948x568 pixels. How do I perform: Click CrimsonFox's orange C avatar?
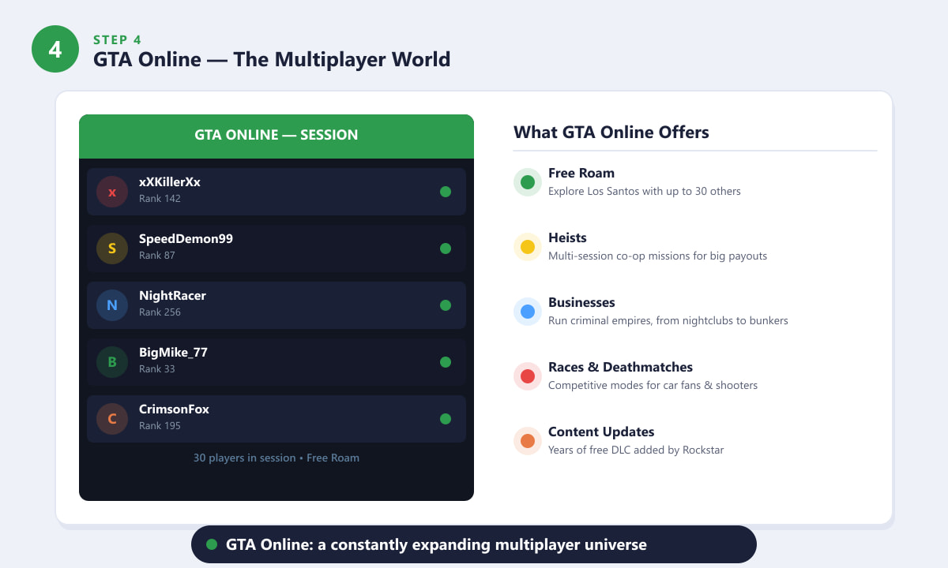click(x=112, y=419)
